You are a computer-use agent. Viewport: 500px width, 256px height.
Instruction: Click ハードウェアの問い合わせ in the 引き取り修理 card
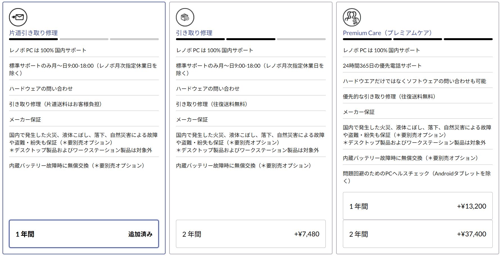pyautogui.click(x=208, y=89)
